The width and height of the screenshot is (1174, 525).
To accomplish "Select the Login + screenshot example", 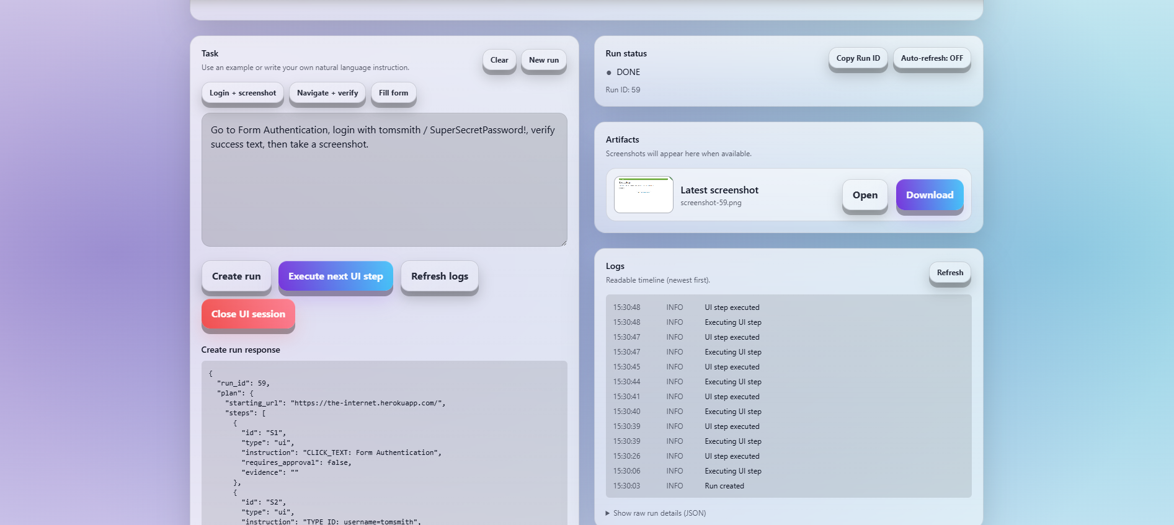I will (242, 93).
